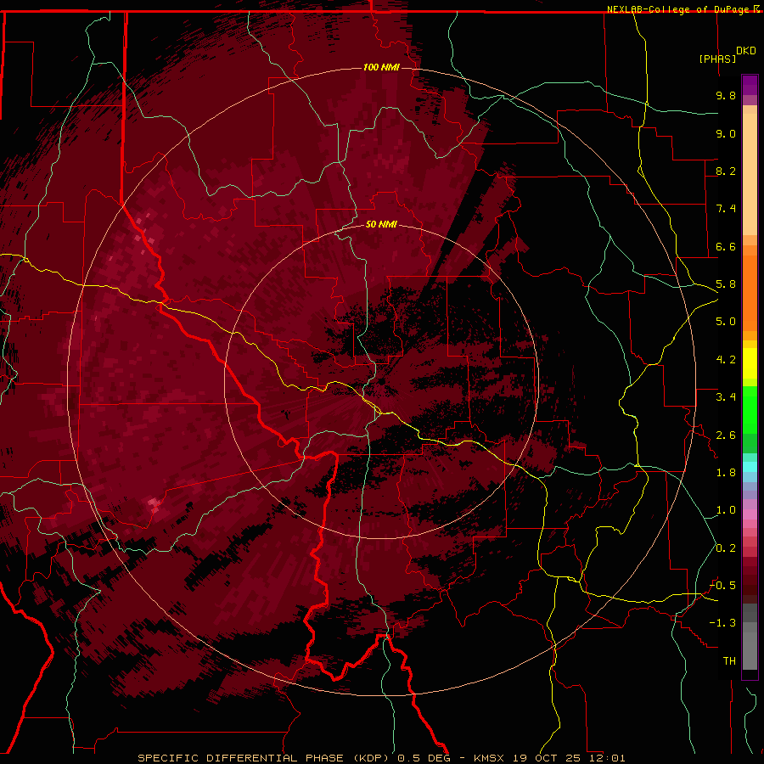Click the 1.0 value on color scale

coord(726,510)
